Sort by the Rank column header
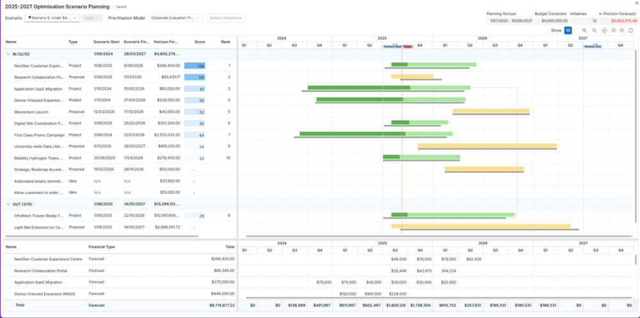This screenshot has width=640, height=318. (x=225, y=42)
